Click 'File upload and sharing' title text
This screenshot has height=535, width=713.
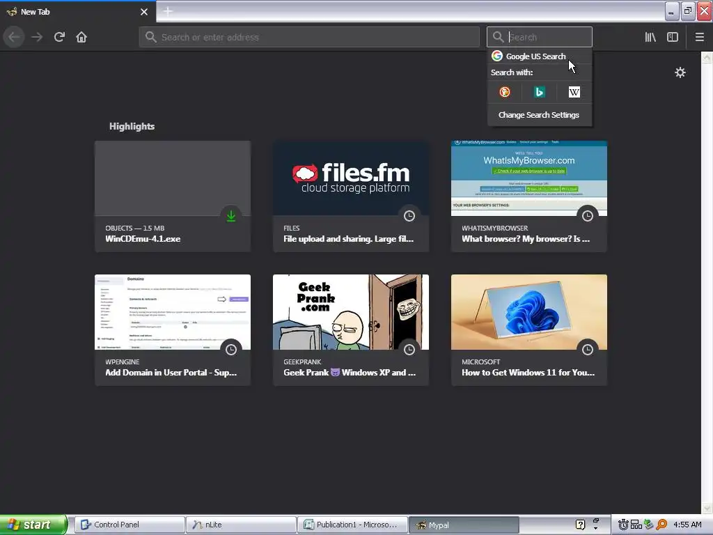349,239
